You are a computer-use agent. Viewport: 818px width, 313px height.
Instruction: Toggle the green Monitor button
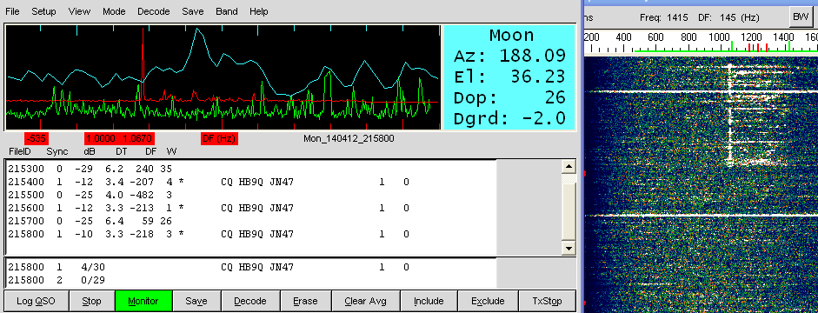pos(143,301)
